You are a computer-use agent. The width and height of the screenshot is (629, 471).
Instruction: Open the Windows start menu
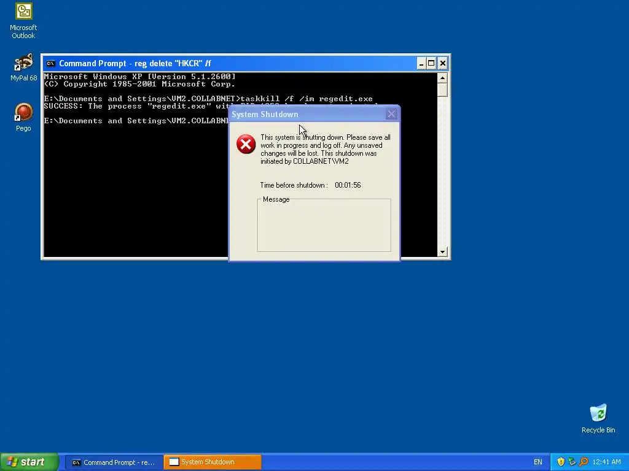click(29, 462)
